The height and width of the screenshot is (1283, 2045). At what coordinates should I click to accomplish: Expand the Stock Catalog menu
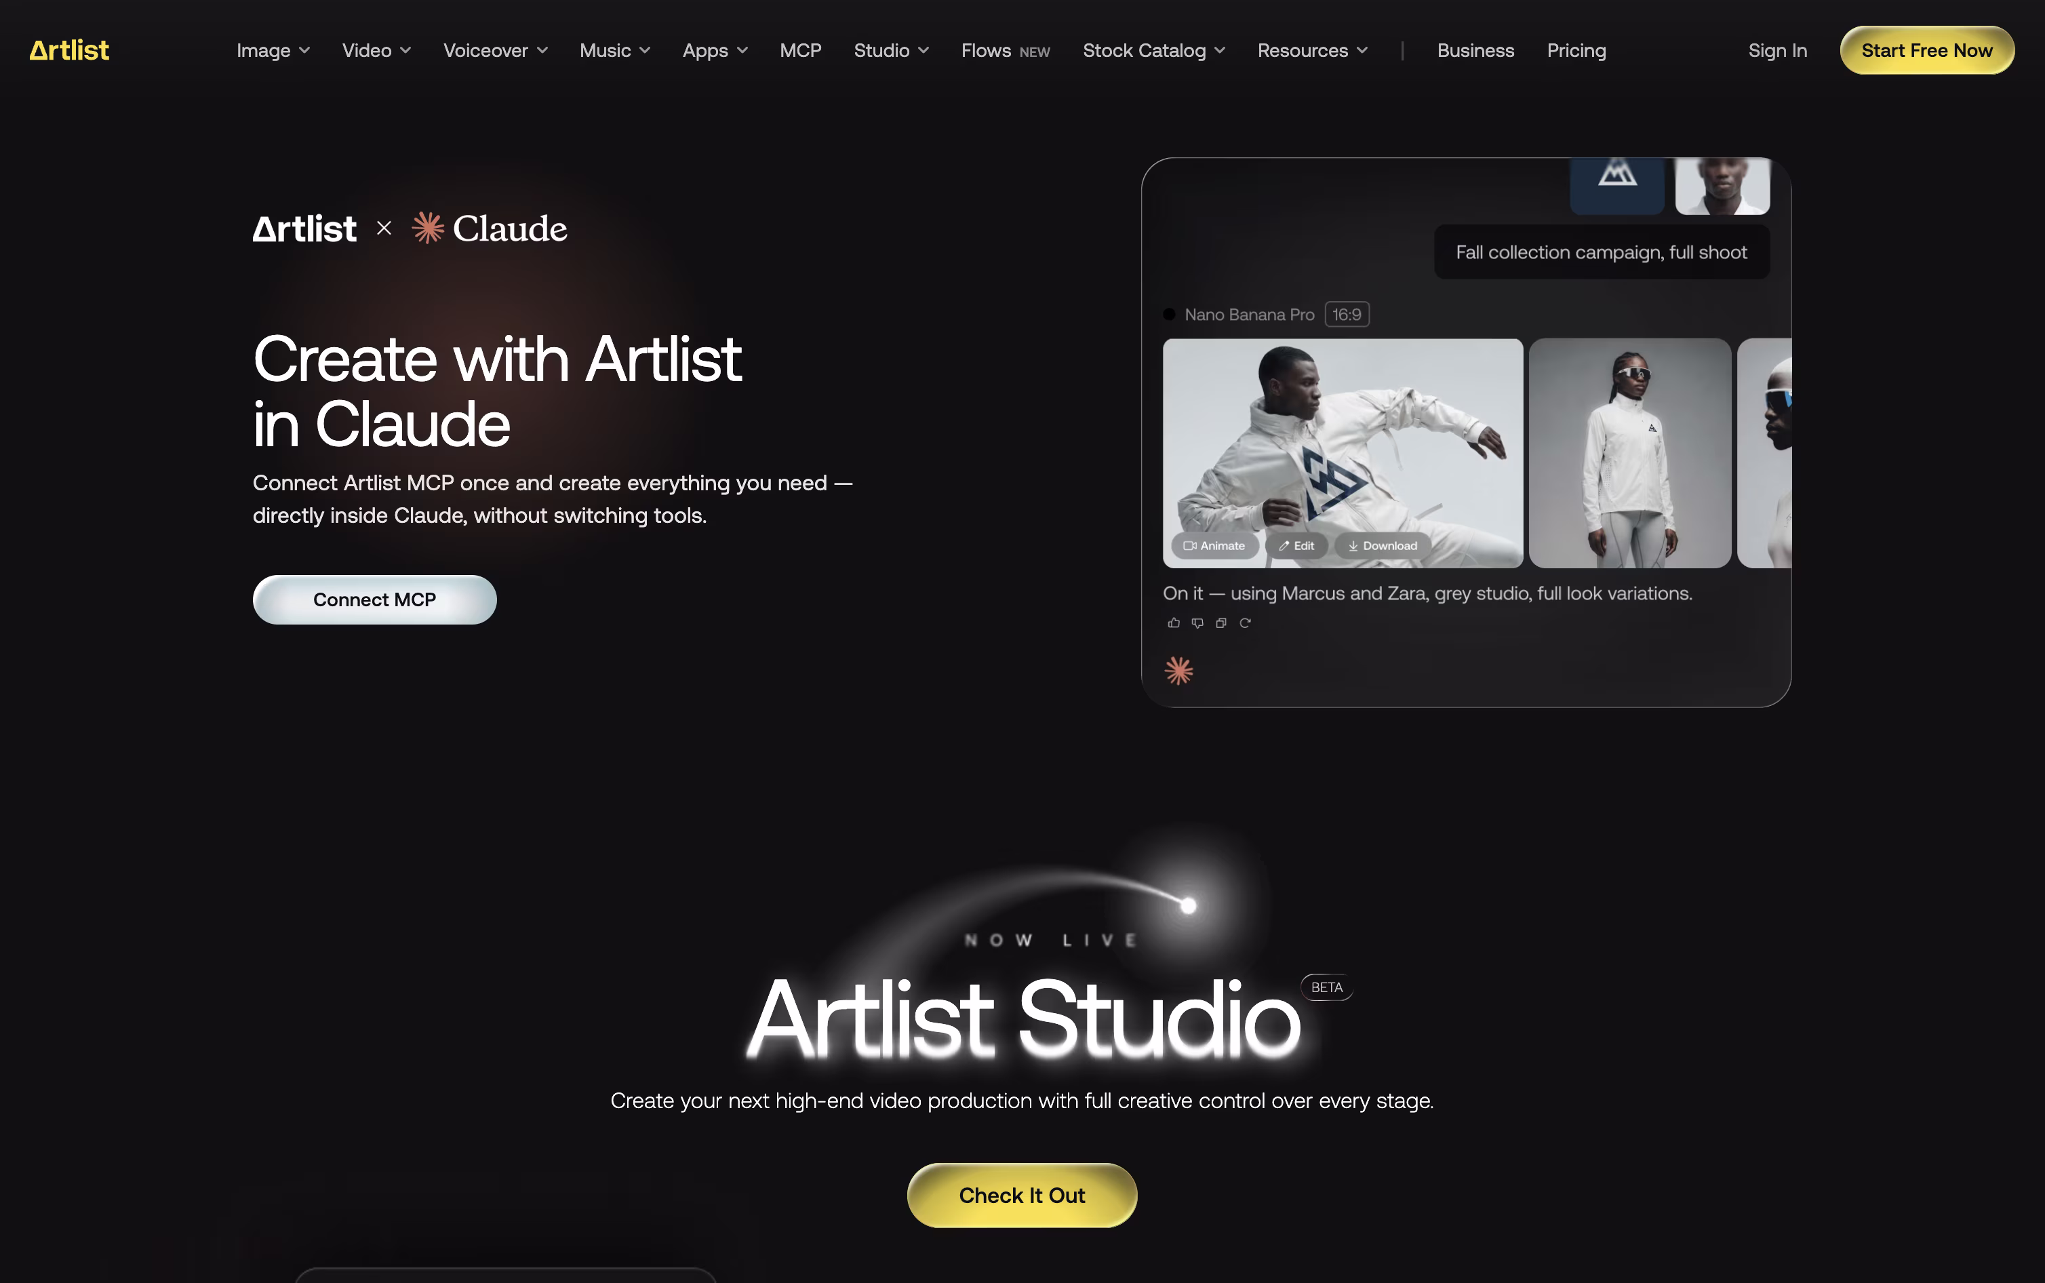[1153, 51]
